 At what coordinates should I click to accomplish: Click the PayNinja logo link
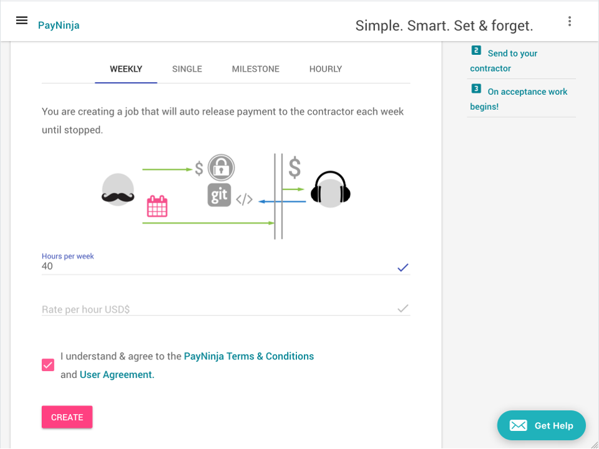59,26
